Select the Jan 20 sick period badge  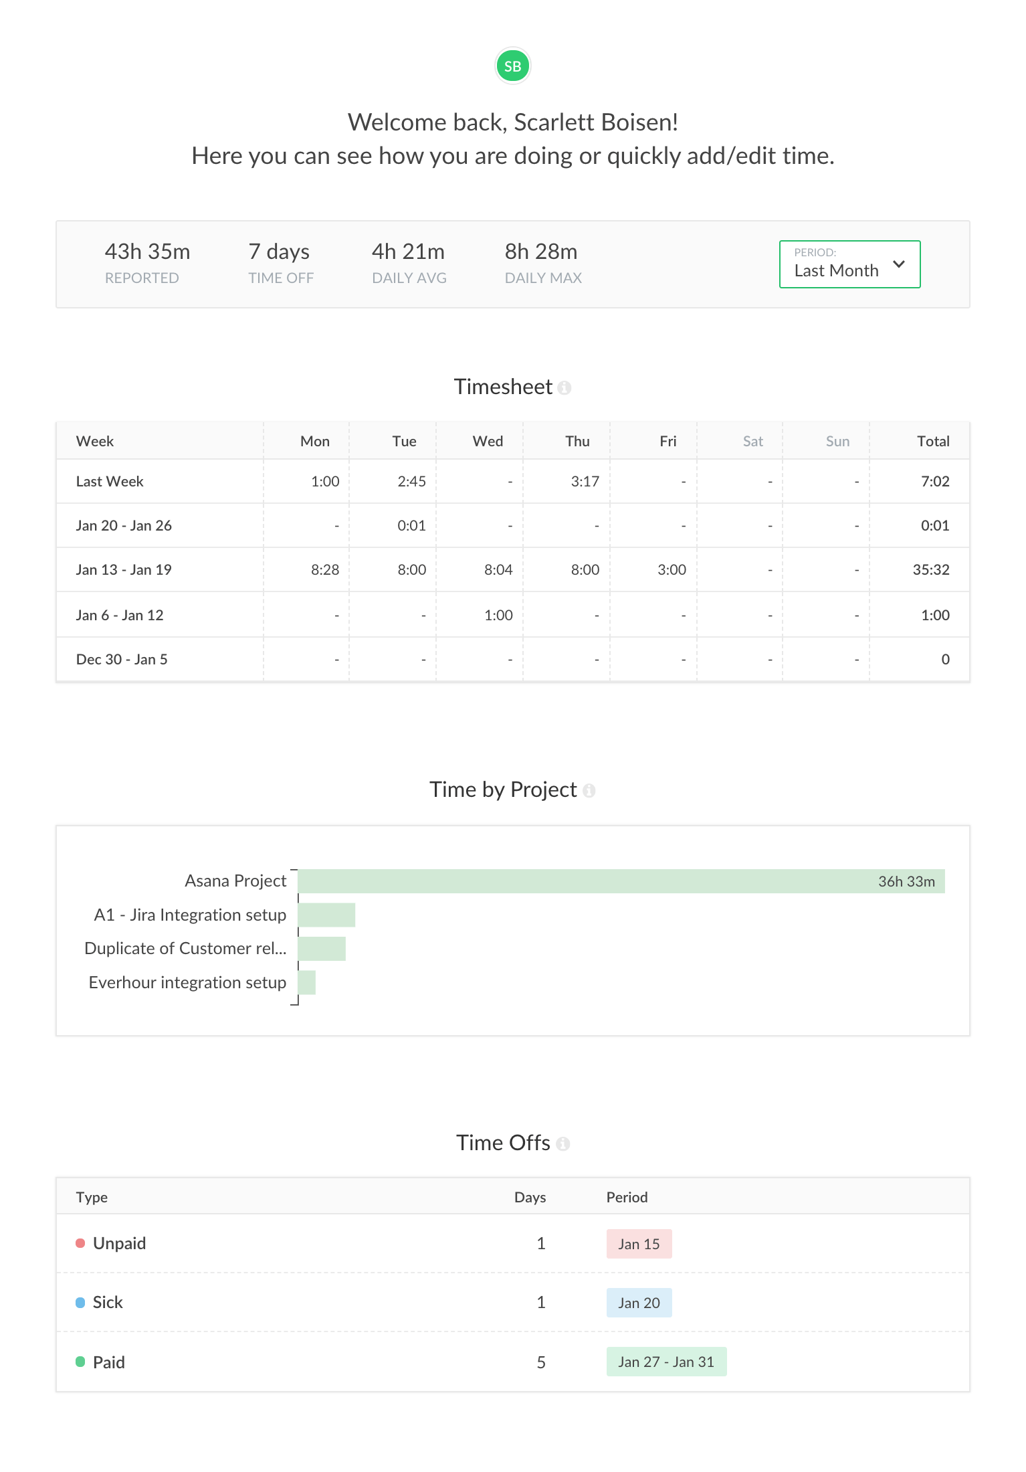click(x=639, y=1303)
